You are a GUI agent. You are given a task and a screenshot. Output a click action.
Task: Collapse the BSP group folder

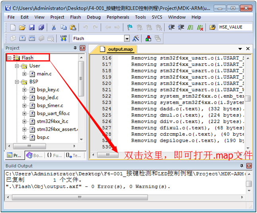point(17,82)
